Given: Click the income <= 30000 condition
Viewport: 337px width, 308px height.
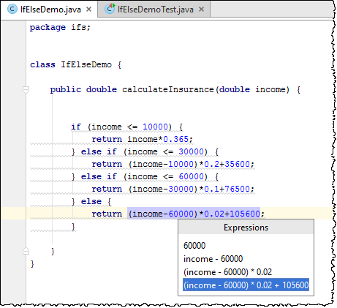Looking at the screenshot, I should 165,151.
